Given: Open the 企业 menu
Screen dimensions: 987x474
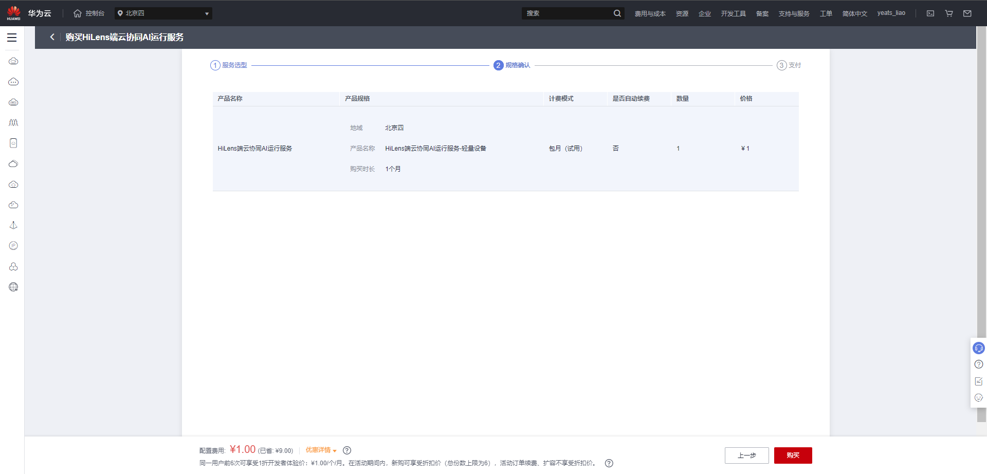Looking at the screenshot, I should [705, 13].
